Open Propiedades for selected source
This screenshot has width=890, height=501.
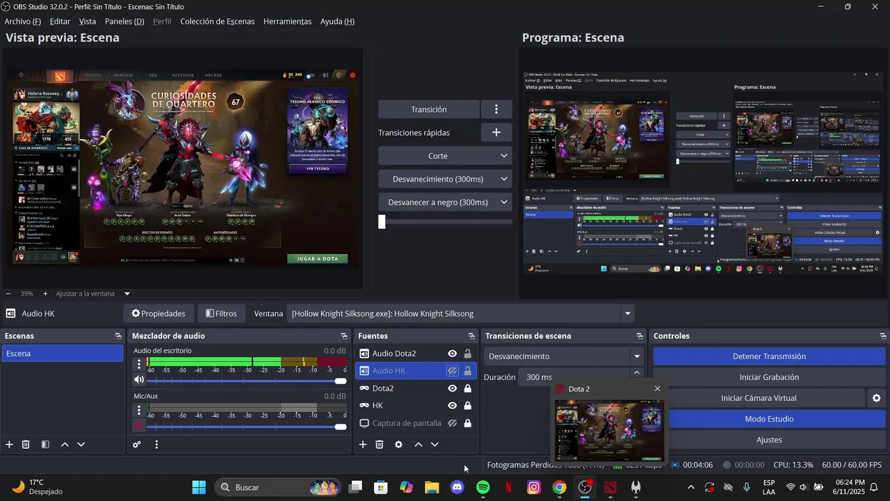pos(159,314)
